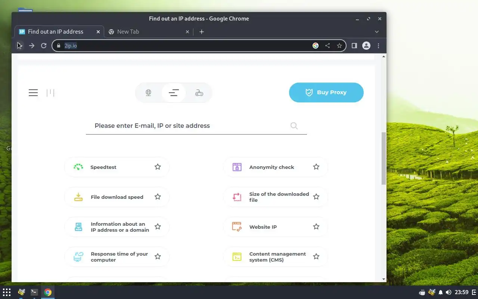Viewport: 478px width, 299px height.
Task: Star Response time of your computer
Action: (158, 256)
